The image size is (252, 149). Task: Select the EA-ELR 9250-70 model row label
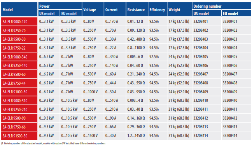click(19, 30)
